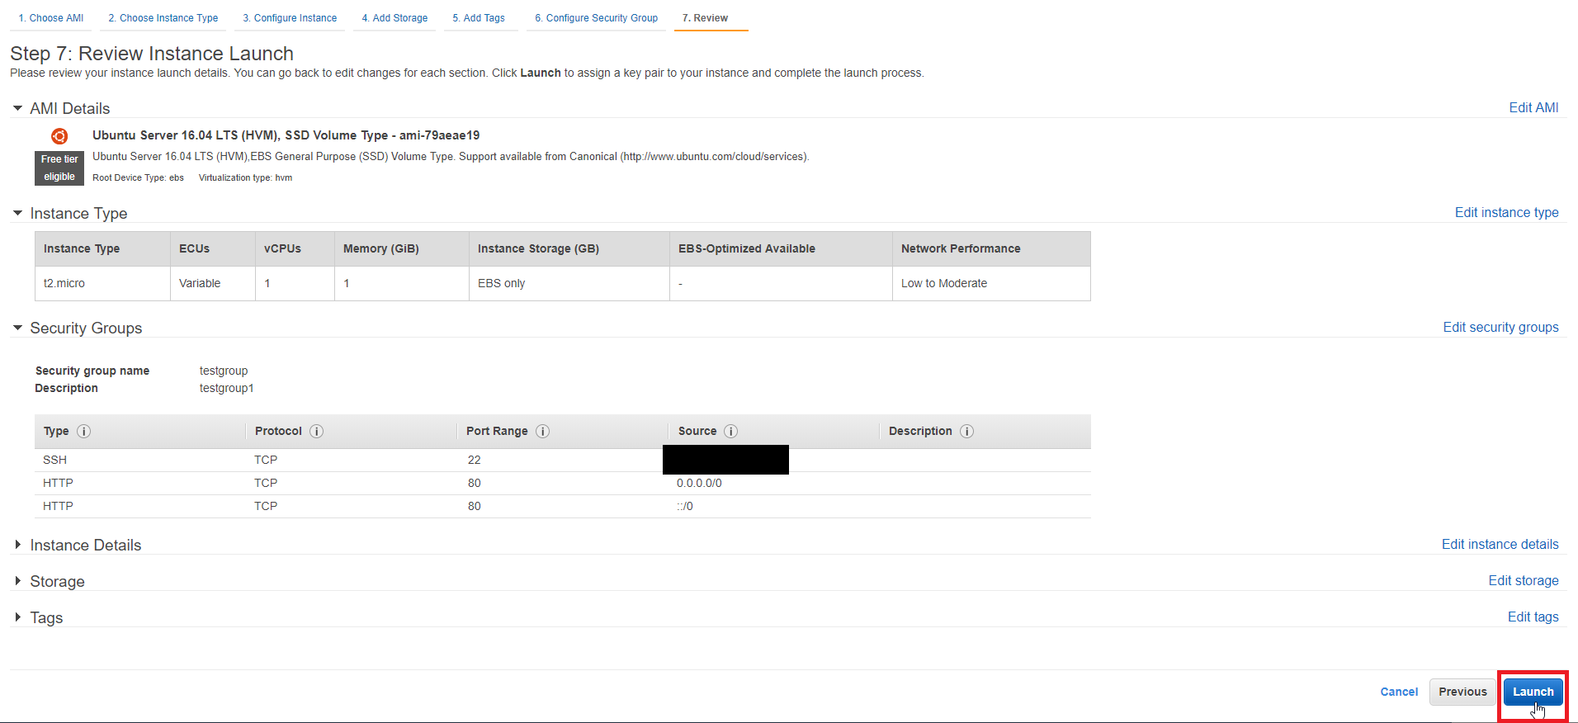This screenshot has width=1578, height=723.
Task: Collapse the AMI Details section
Action: click(17, 108)
